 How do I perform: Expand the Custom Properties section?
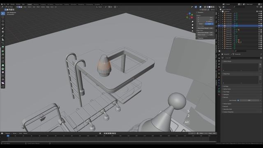[x=228, y=112]
